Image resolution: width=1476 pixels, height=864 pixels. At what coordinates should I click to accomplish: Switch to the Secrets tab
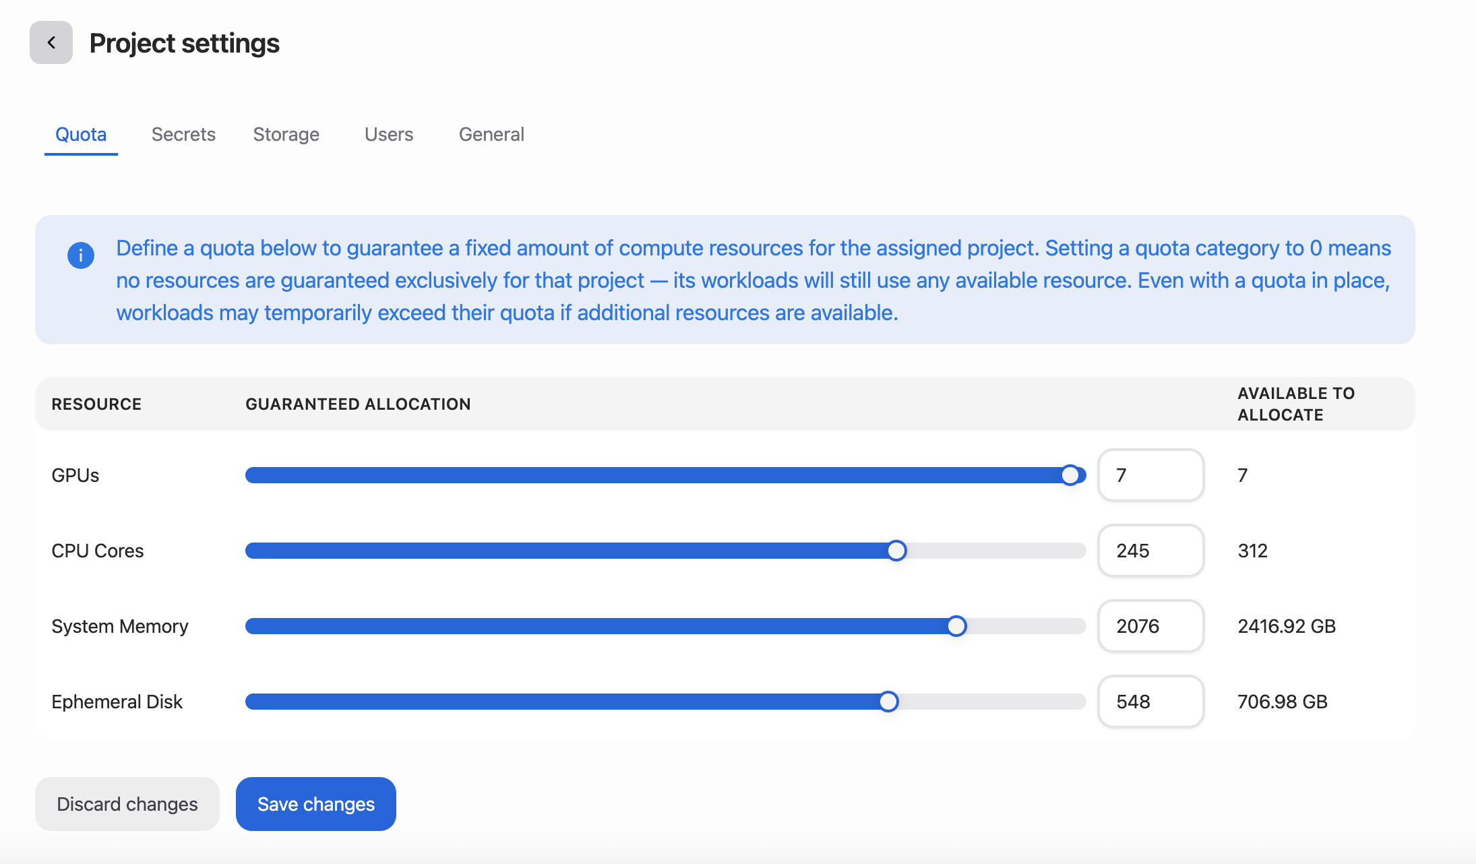183,134
